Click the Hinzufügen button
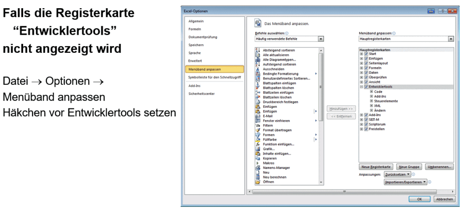This screenshot has height=209, width=463. tap(341, 109)
